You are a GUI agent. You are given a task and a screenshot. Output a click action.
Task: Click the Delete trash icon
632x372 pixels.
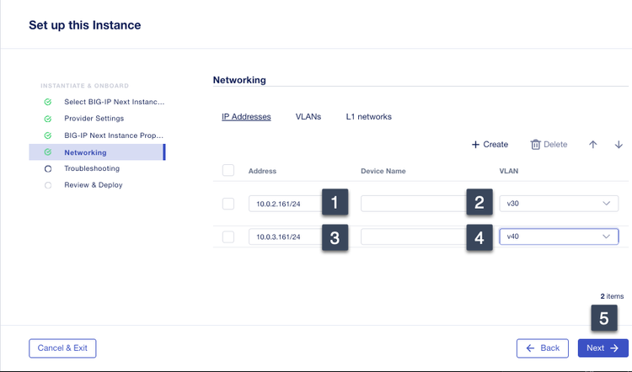click(535, 145)
